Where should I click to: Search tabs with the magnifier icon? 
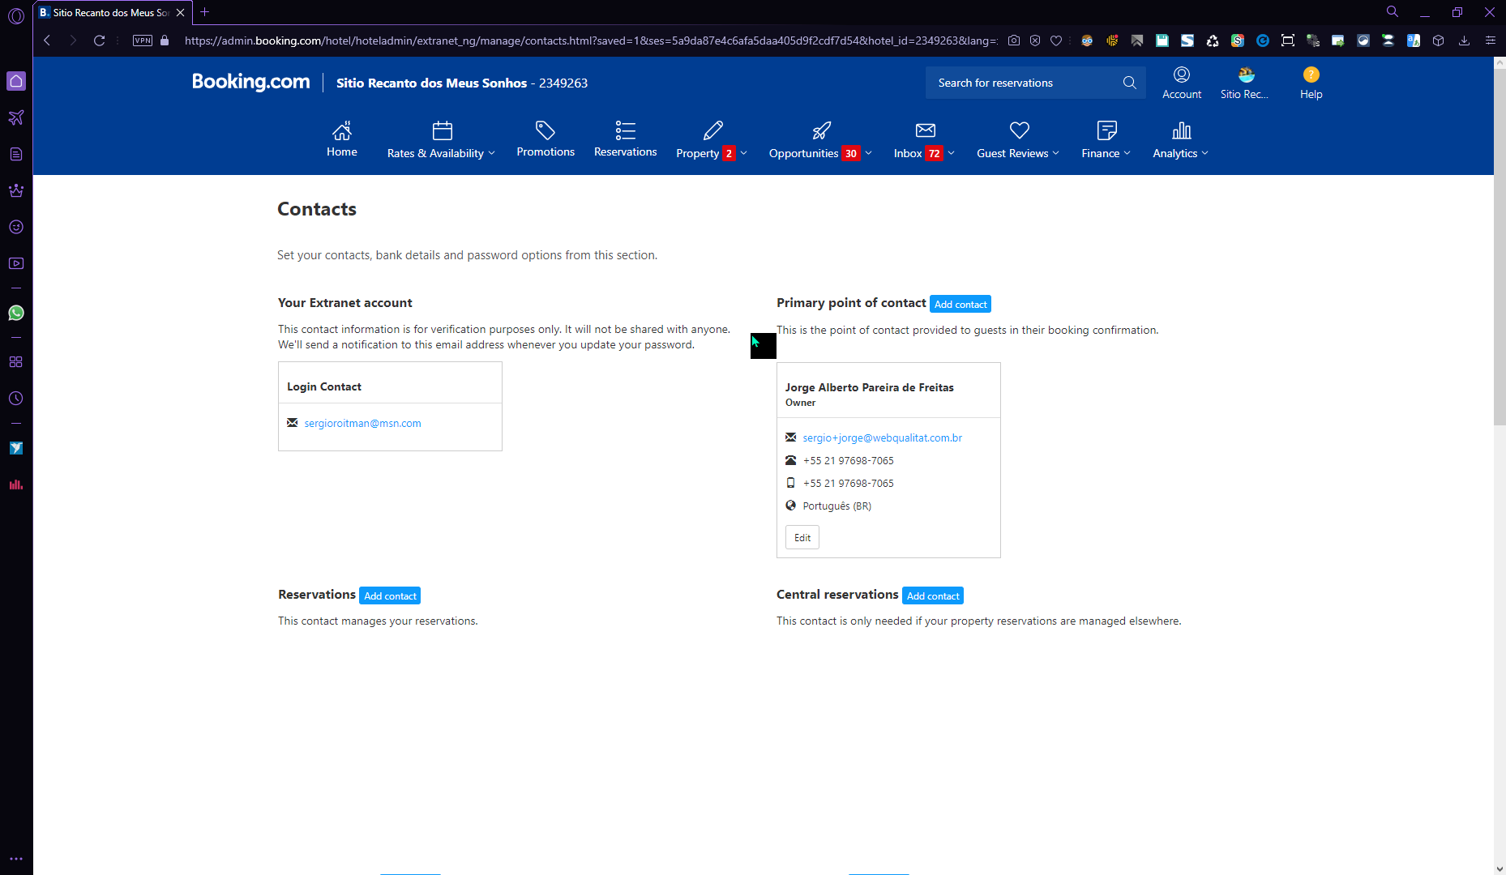pos(1393,11)
